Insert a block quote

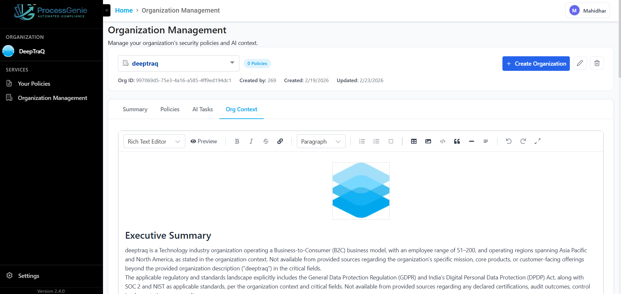tap(457, 141)
